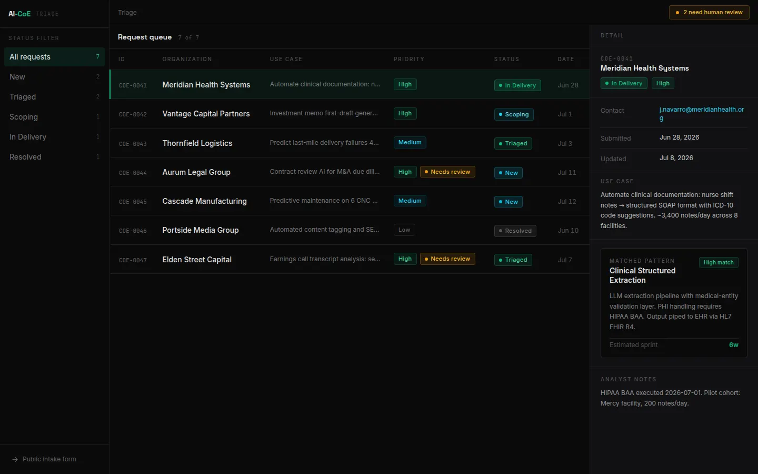The height and width of the screenshot is (474, 758).
Task: Click the Triaged status badge for Elden Street
Action: (x=513, y=260)
